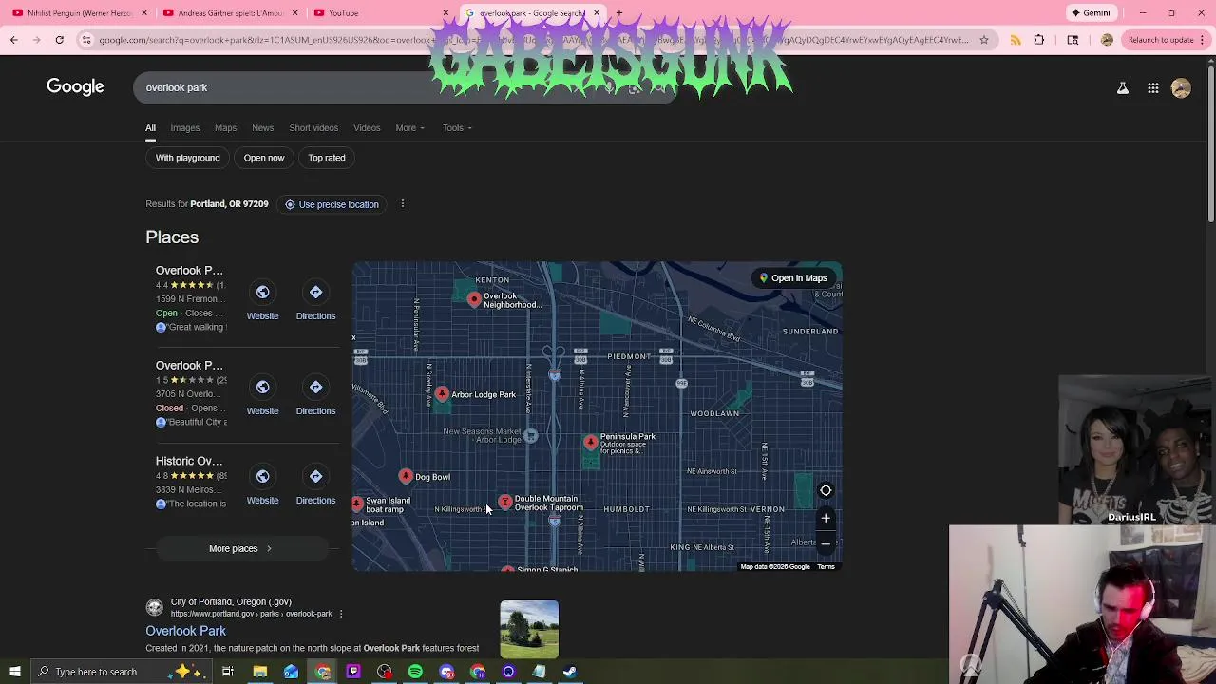Select the All search tab

[150, 128]
